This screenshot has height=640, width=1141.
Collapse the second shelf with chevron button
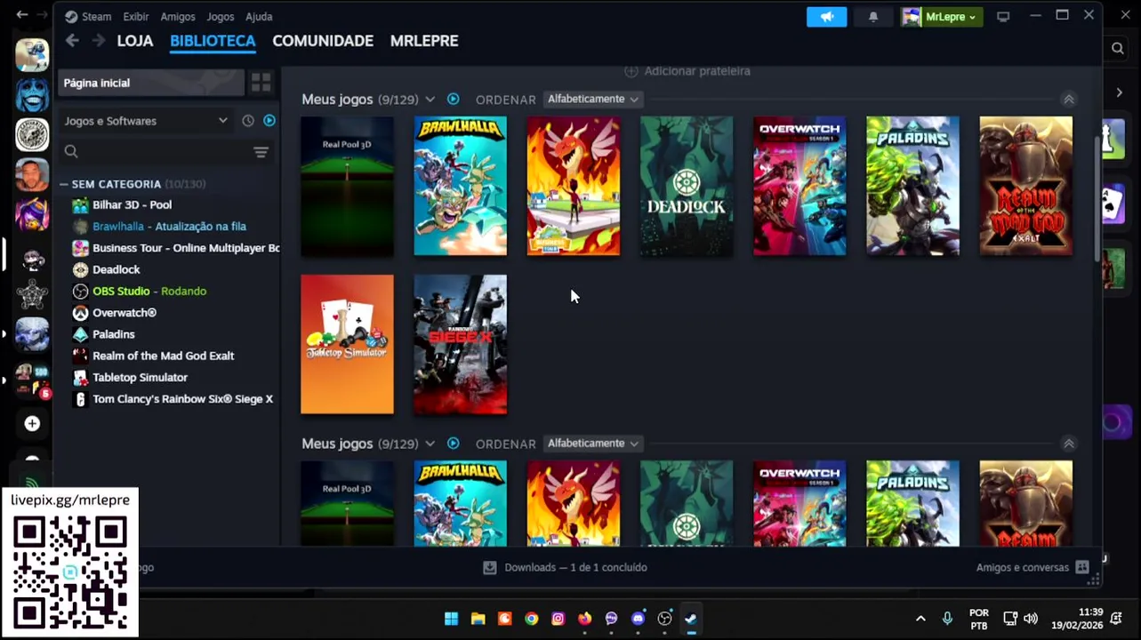click(x=1069, y=444)
